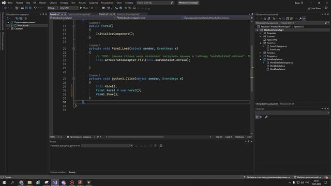Select WorkDataSet.Designer.cs file
The image size is (331, 186).
click(281, 63)
